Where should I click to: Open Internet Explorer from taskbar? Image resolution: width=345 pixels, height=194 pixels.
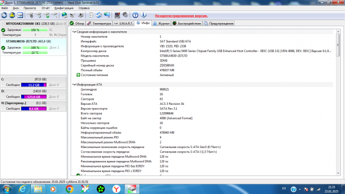23,189
